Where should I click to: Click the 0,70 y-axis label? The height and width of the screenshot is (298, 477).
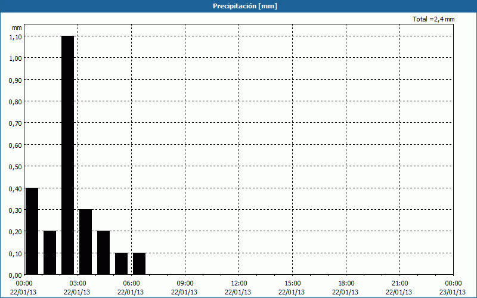pos(16,123)
